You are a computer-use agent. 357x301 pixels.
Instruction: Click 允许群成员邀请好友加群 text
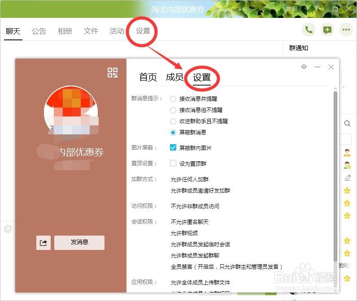[200, 191]
